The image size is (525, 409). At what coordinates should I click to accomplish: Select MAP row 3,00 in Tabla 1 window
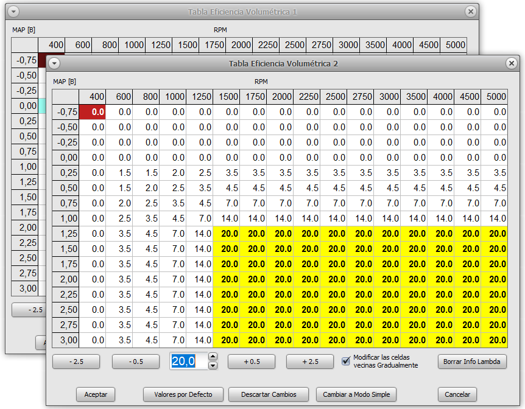coord(25,288)
